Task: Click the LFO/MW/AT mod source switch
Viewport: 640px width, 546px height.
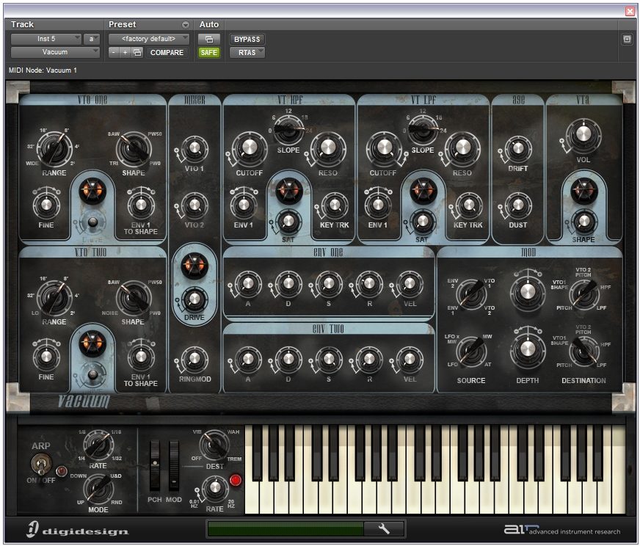Action: pyautogui.click(x=471, y=351)
